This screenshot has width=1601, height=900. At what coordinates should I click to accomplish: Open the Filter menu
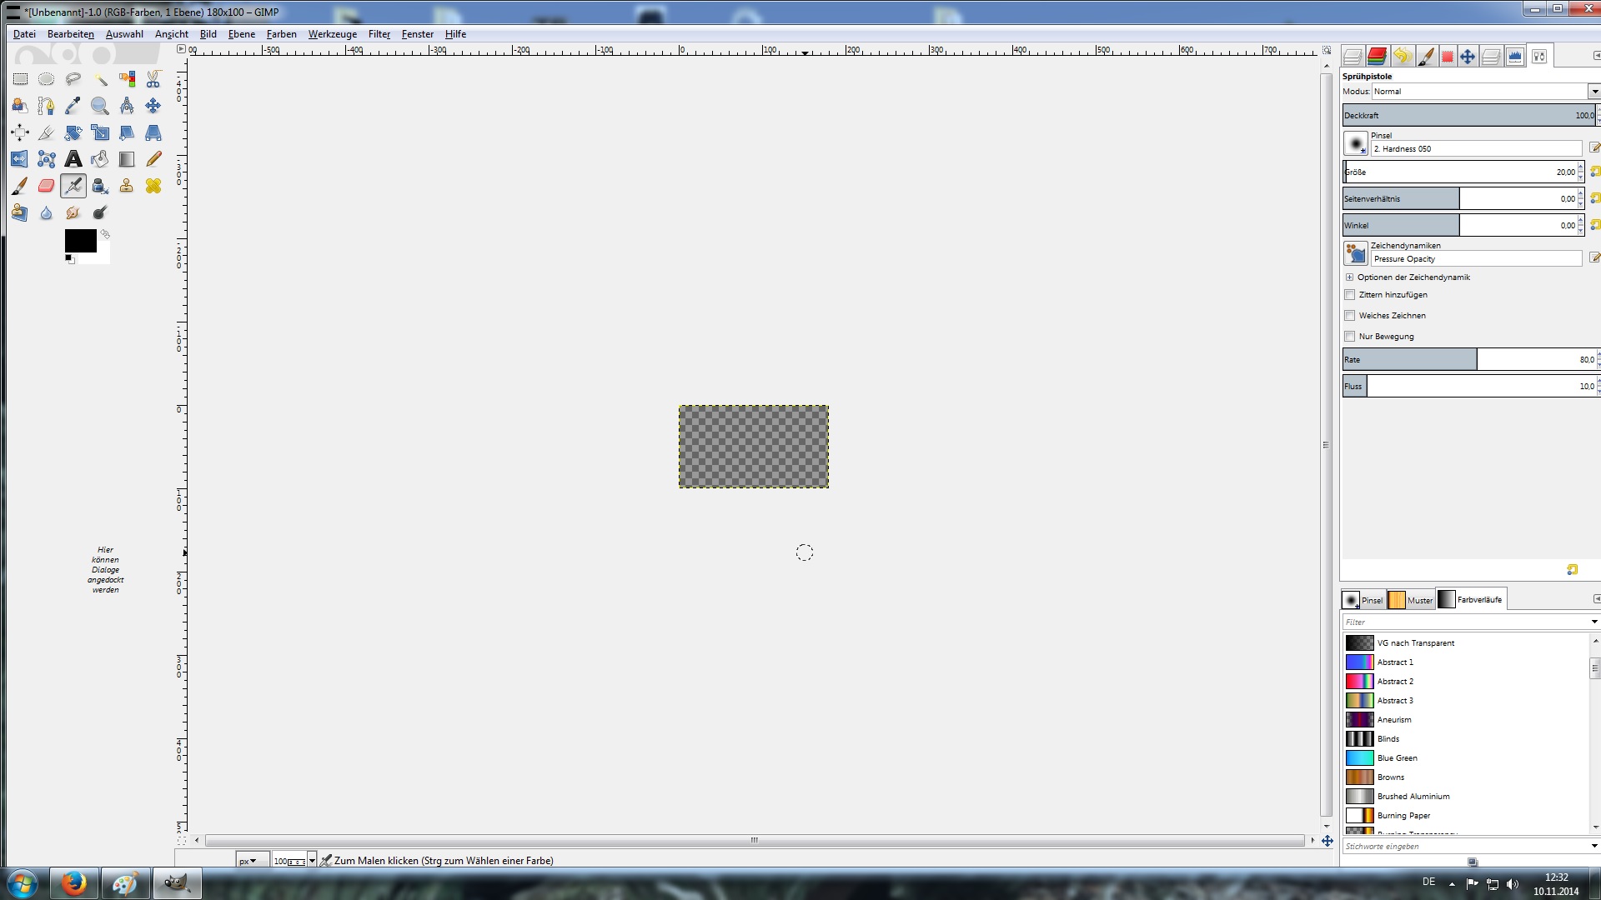click(379, 34)
